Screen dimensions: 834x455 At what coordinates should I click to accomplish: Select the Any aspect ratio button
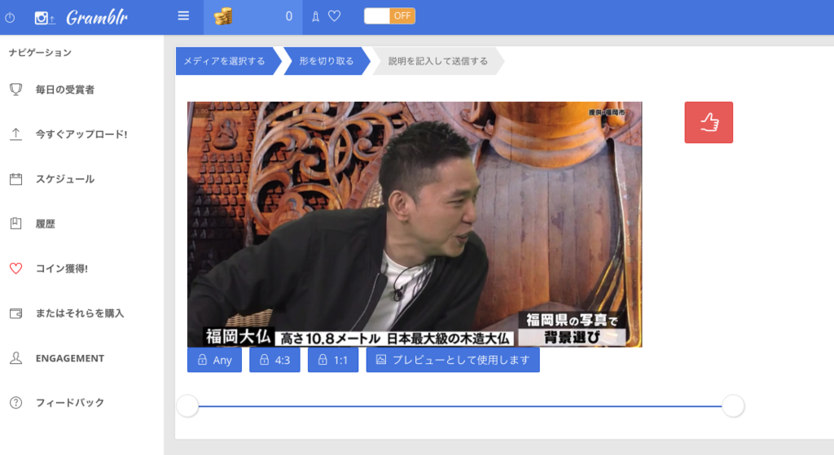214,360
